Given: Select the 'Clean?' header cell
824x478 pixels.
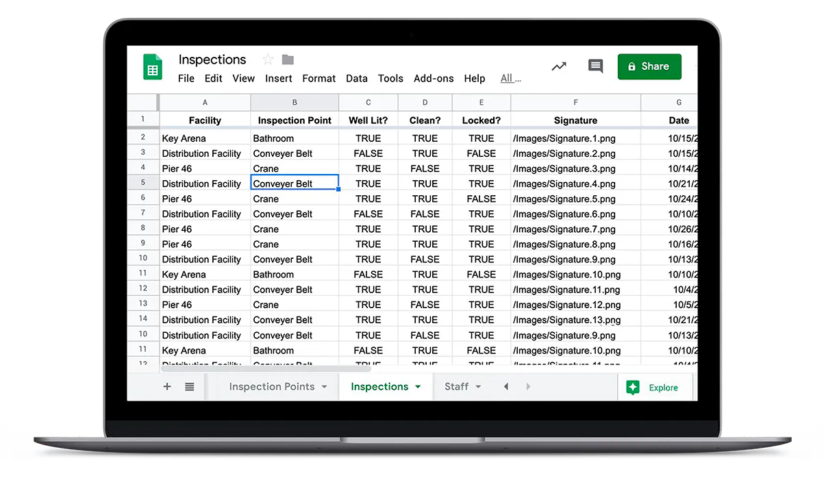Looking at the screenshot, I should [x=425, y=120].
